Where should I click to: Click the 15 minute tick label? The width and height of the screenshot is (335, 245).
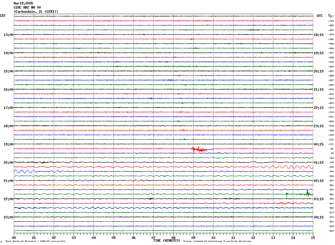pos(313,238)
